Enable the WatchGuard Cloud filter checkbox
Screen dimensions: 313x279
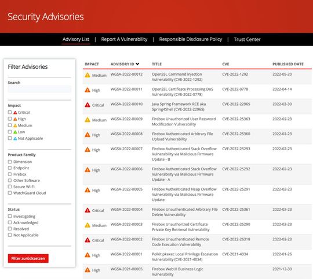[x=10, y=193]
